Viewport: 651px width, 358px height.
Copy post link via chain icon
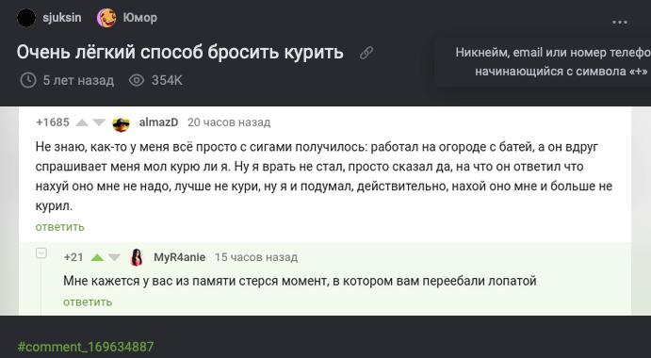click(366, 53)
